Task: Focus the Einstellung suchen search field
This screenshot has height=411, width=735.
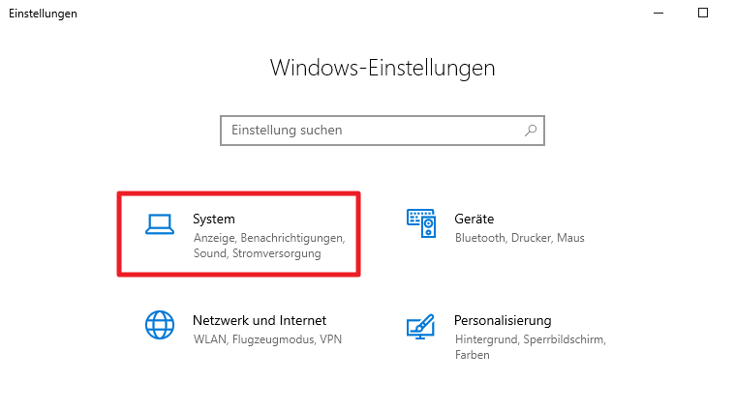Action: (x=383, y=131)
